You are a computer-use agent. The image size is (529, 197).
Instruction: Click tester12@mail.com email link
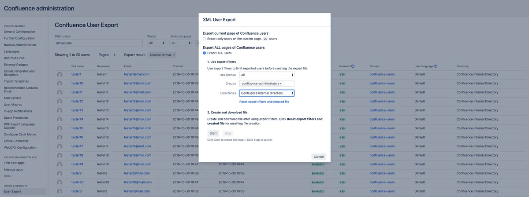pyautogui.click(x=138, y=101)
